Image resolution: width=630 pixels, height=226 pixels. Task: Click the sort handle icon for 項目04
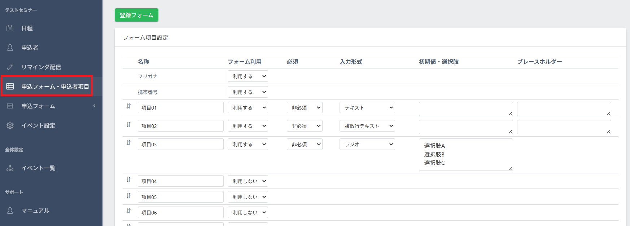[128, 180]
